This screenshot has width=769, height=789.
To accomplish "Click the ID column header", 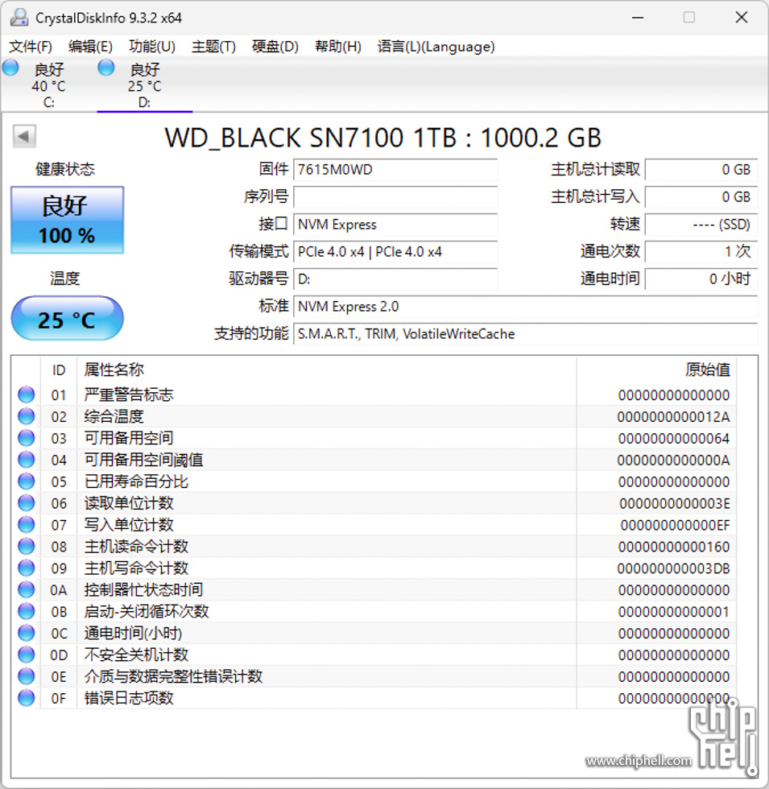I will pos(59,370).
